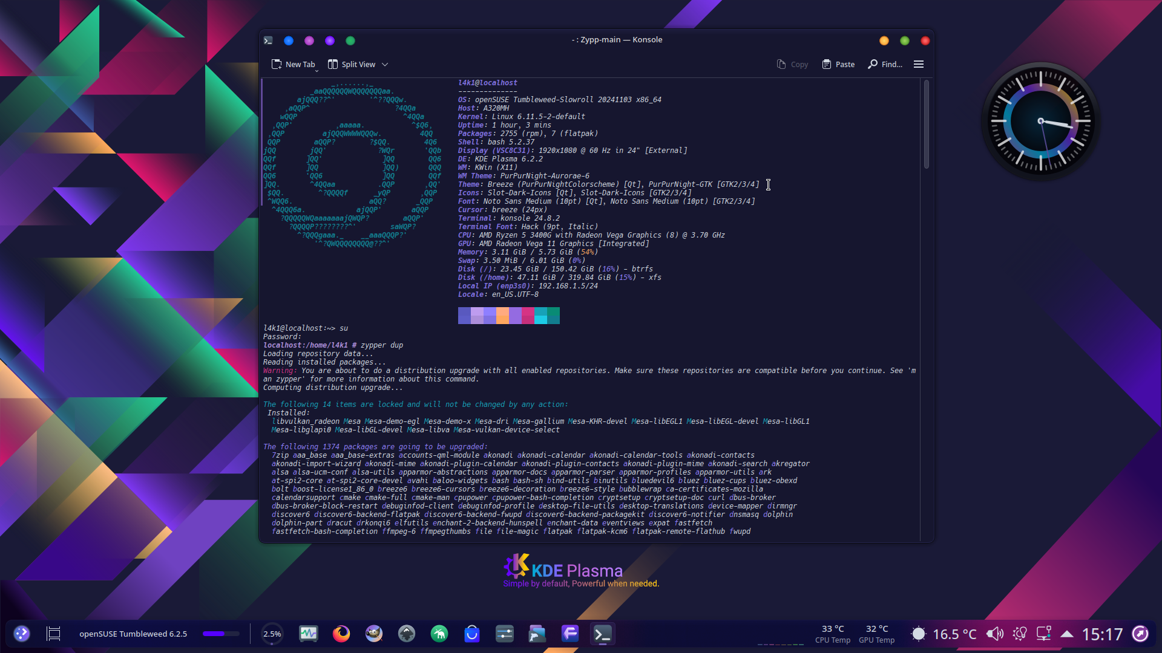Click the 'DE: KDE Plasma 6.2.2' line
This screenshot has height=653, width=1162.
coord(500,159)
